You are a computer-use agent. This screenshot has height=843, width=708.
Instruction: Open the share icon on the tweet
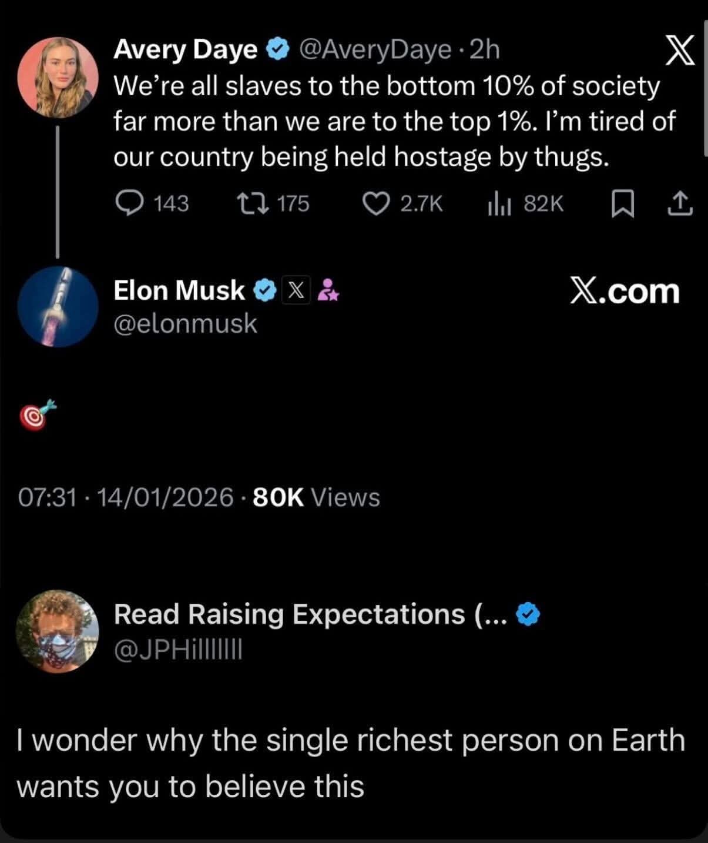(x=679, y=203)
